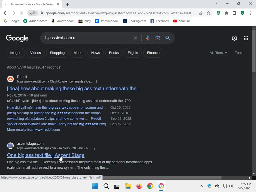This screenshot has height=192, width=256.
Task: Open the browser three-dot menu
Action: point(250,13)
